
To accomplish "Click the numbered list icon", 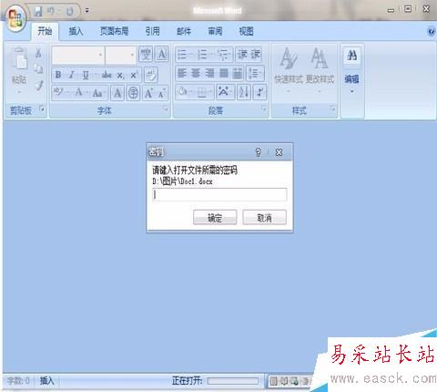I will point(202,55).
